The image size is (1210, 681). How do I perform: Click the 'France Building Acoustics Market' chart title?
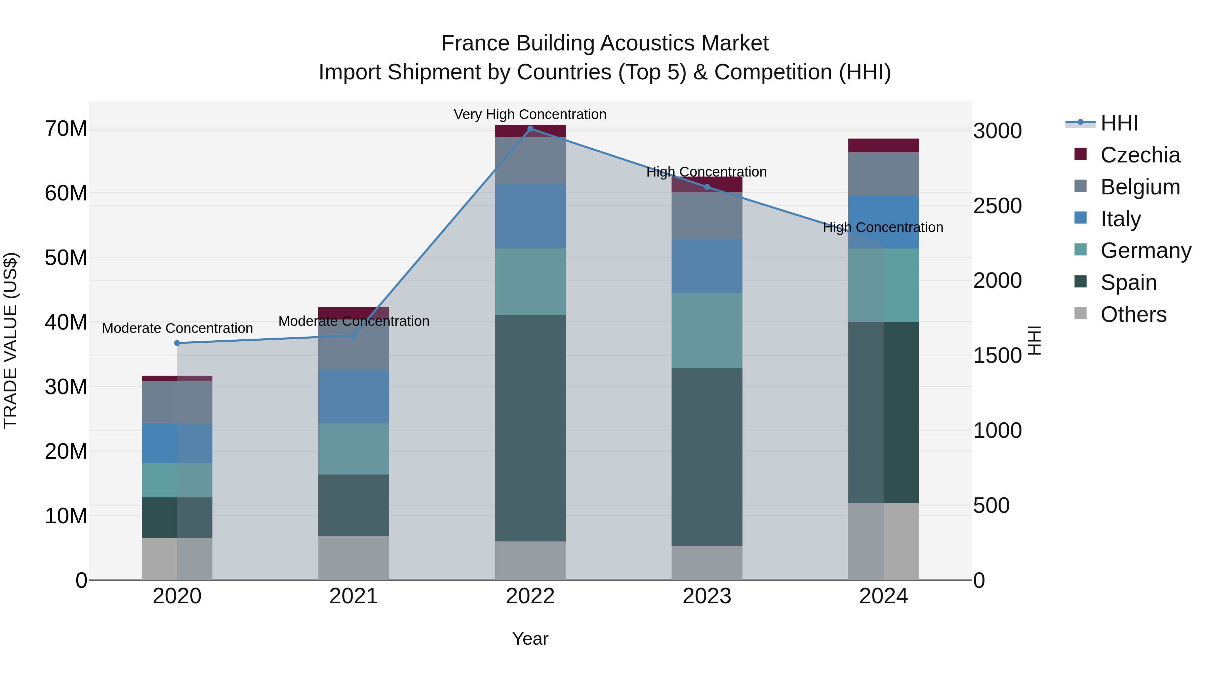pos(605,43)
